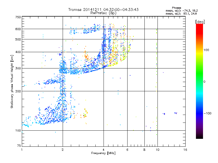Click the y-axis label '300'
This screenshot has width=218, height=163.
[x=18, y=68]
